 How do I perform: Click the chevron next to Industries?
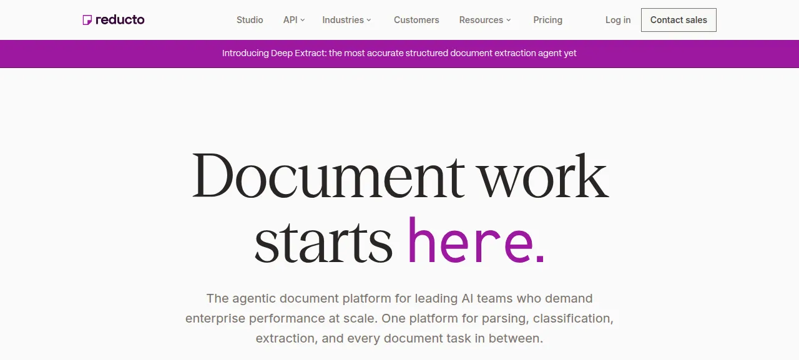click(x=369, y=20)
